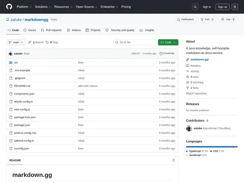Image resolution: width=244 pixels, height=183 pixels.
Task: Click the languages percentage bar
Action: point(212,147)
